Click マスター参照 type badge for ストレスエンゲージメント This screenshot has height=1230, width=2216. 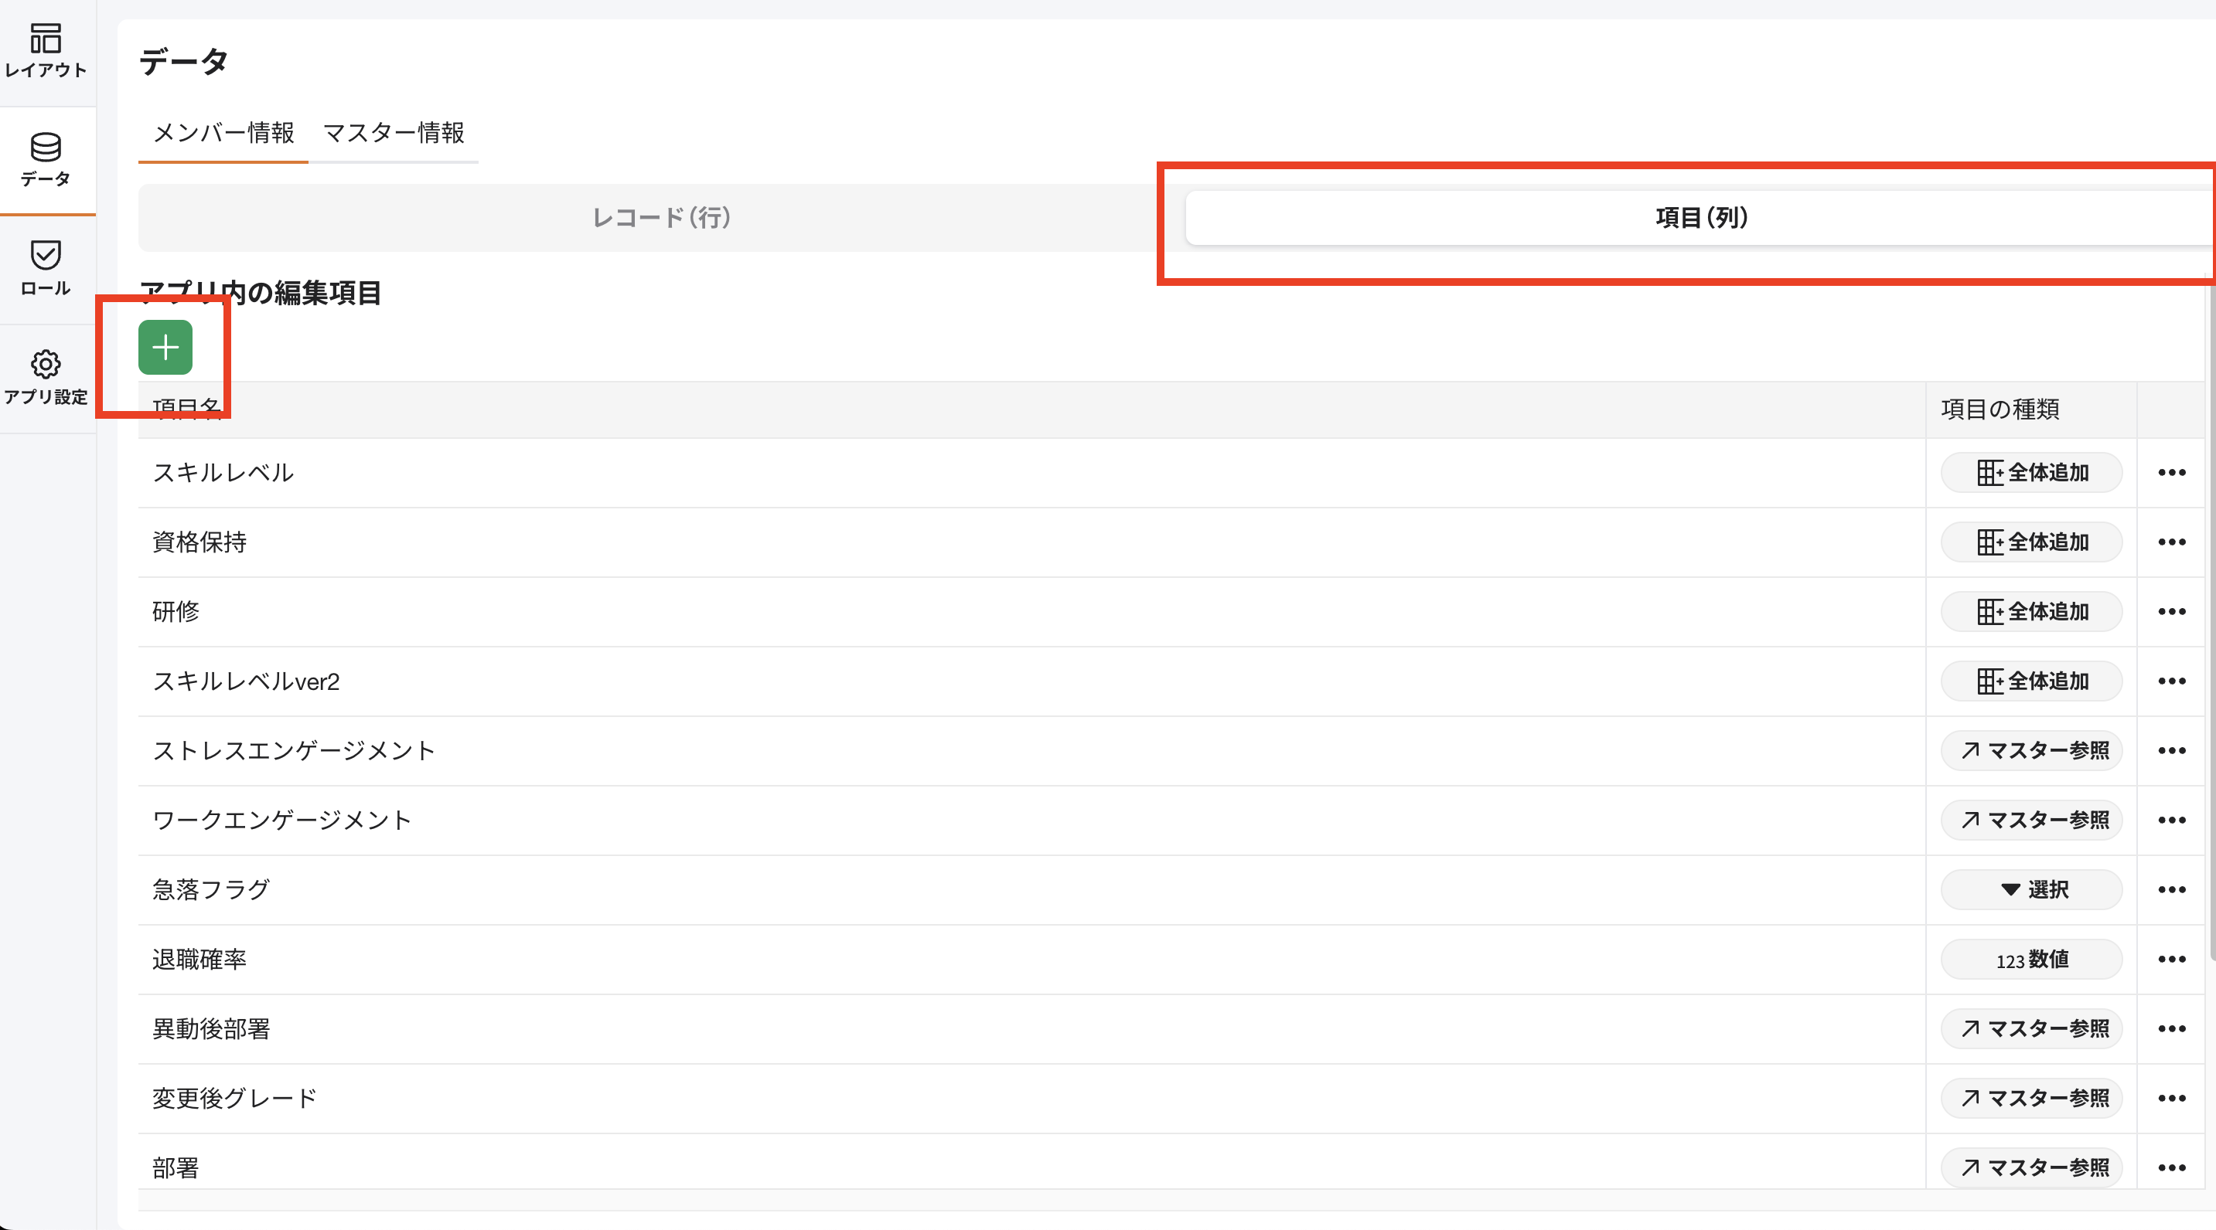click(x=2031, y=751)
